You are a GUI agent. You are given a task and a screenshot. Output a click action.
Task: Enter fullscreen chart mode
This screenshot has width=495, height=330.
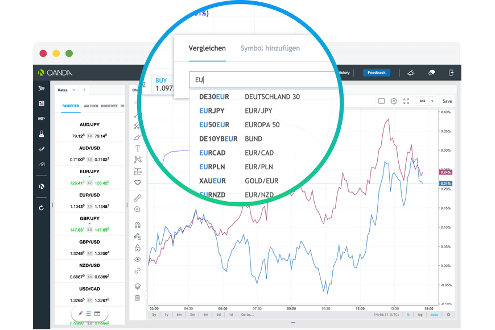(406, 101)
